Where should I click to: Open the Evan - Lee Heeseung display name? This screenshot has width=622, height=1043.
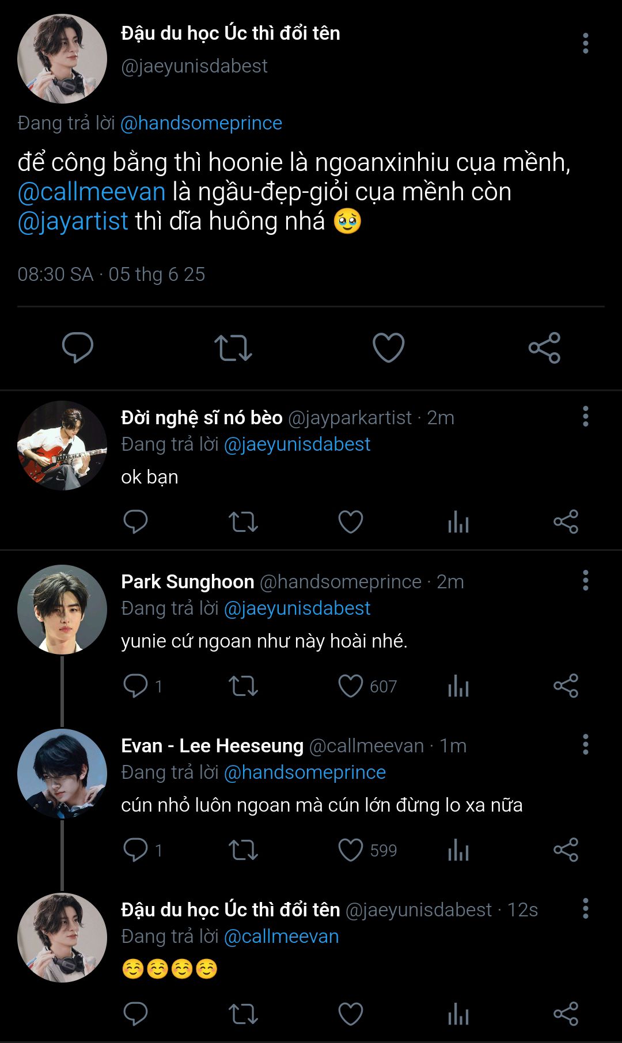pos(212,746)
